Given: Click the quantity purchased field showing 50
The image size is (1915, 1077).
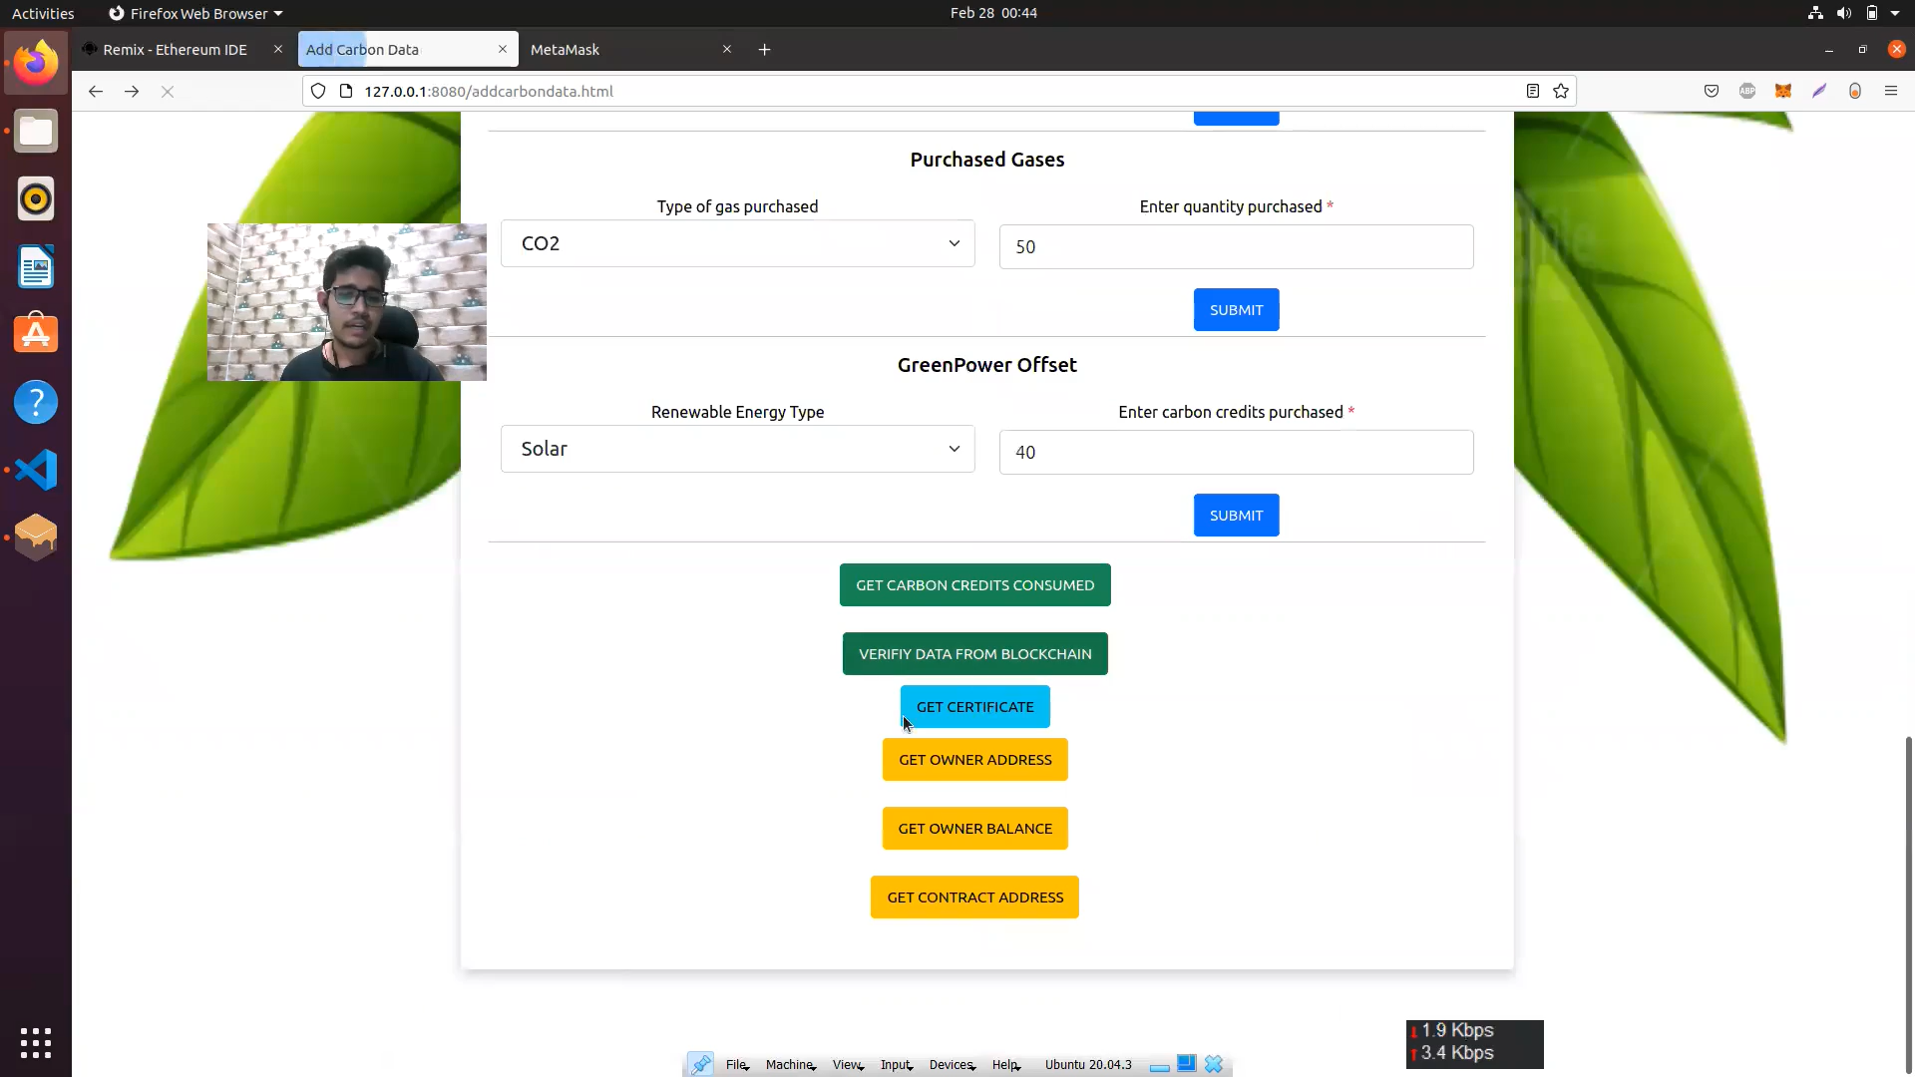Looking at the screenshot, I should pos(1236,246).
